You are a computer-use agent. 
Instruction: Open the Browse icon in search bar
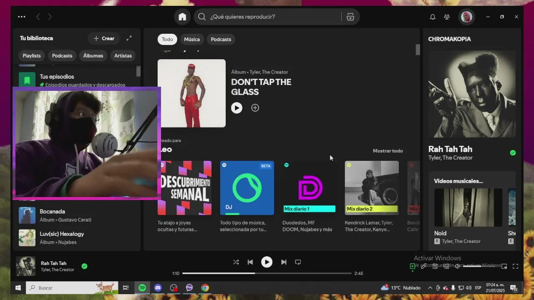350,17
